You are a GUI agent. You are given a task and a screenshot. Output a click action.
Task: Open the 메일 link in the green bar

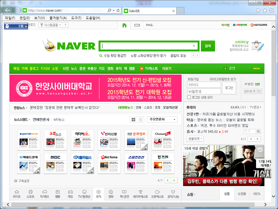(x=17, y=68)
